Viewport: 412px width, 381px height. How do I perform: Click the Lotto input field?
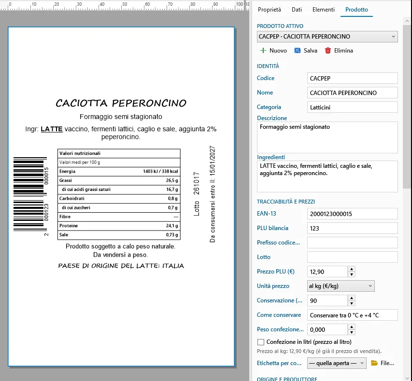pyautogui.click(x=353, y=257)
